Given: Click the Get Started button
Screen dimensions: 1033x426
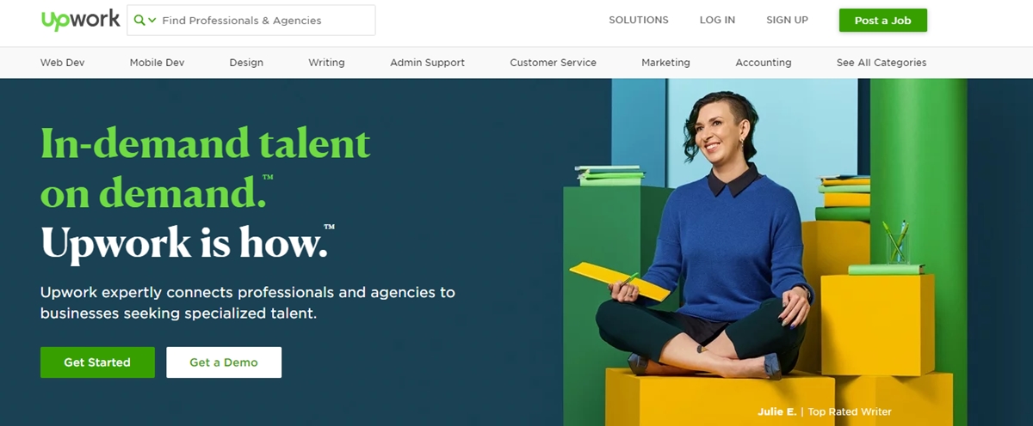Looking at the screenshot, I should coord(97,362).
